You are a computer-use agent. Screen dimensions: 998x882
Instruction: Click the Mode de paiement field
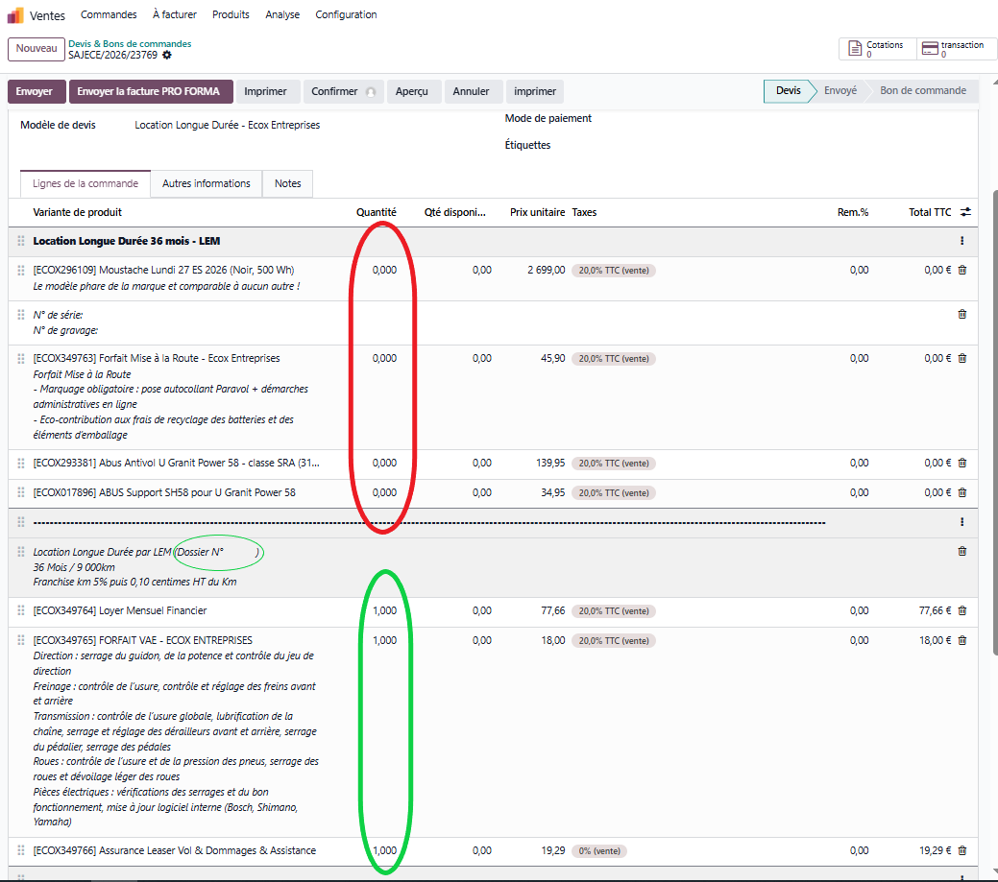(x=548, y=118)
